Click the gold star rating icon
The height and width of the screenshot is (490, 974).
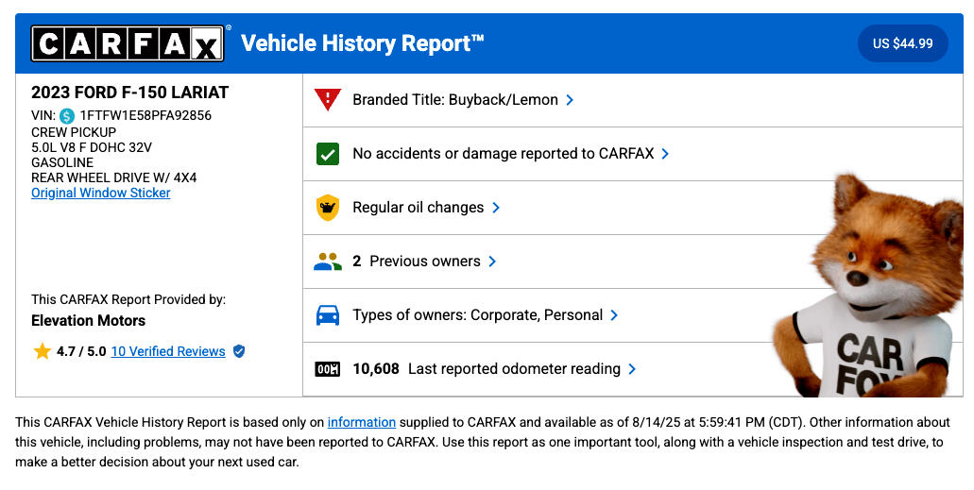coord(42,351)
